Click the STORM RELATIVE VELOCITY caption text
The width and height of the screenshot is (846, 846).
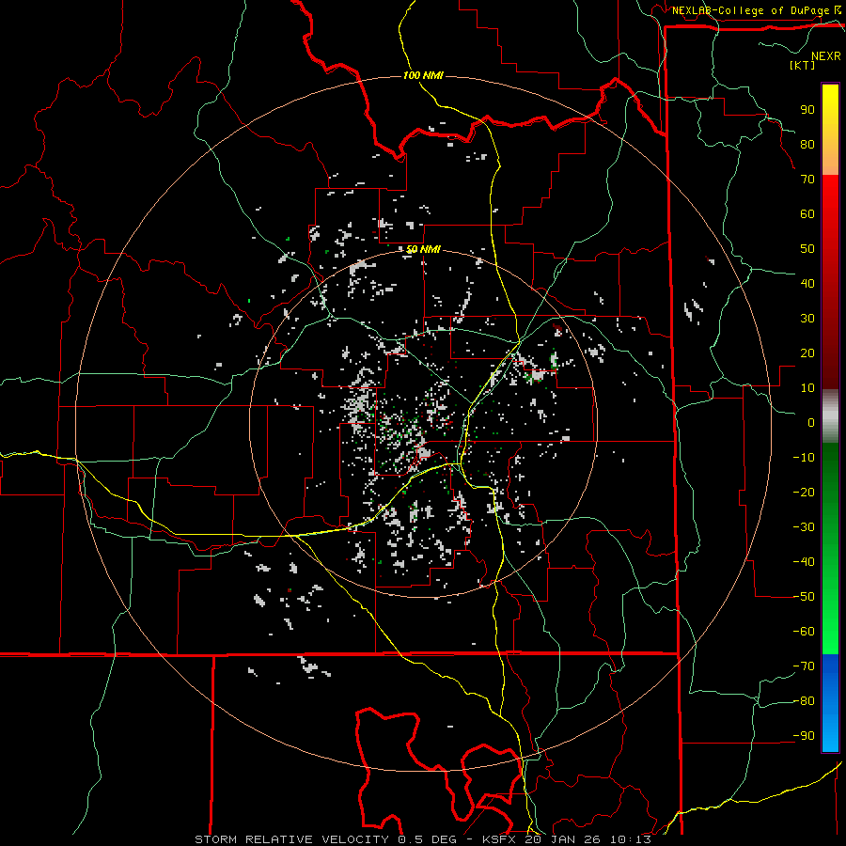point(292,839)
